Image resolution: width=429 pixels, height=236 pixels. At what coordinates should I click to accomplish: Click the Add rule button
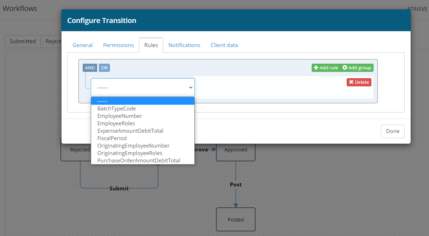tap(325, 68)
